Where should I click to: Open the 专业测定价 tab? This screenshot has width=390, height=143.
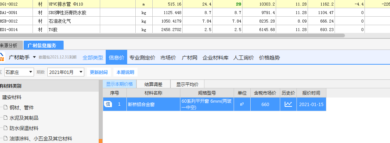(142, 58)
